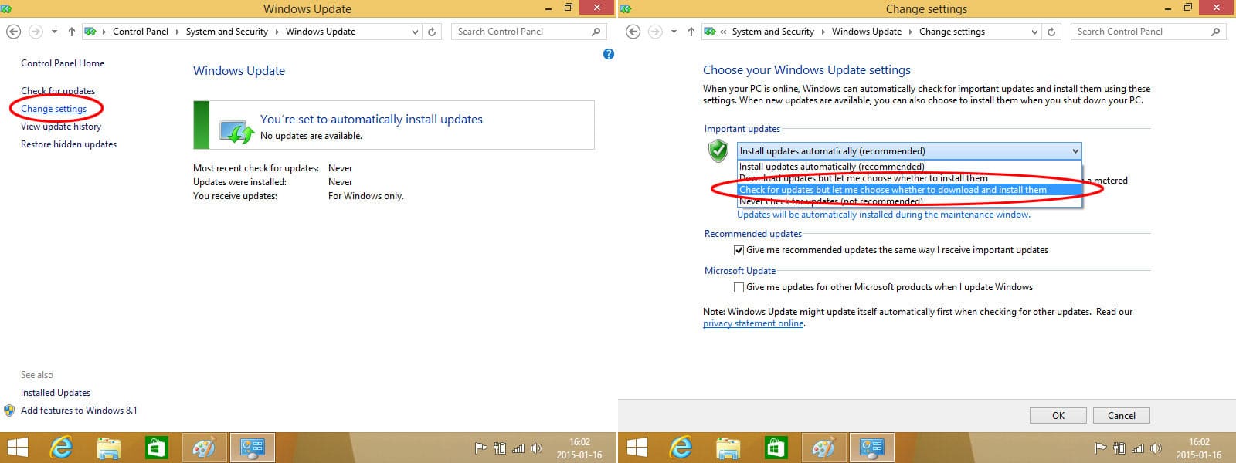Open Installed Updates link
The width and height of the screenshot is (1236, 463).
[x=56, y=393]
